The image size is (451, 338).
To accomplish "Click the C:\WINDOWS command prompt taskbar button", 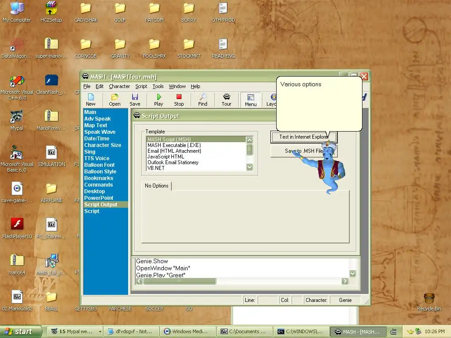I will [x=301, y=331].
